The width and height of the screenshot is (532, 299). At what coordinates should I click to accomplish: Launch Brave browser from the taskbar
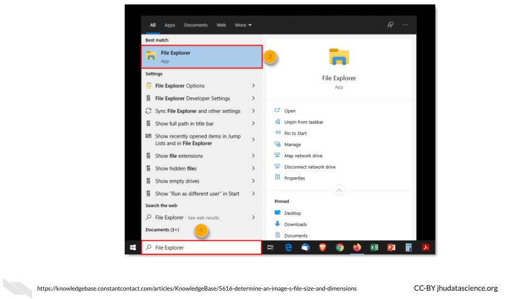click(323, 248)
